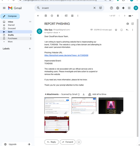Open the phishing website URL link
The width and height of the screenshot is (140, 146).
66,55
